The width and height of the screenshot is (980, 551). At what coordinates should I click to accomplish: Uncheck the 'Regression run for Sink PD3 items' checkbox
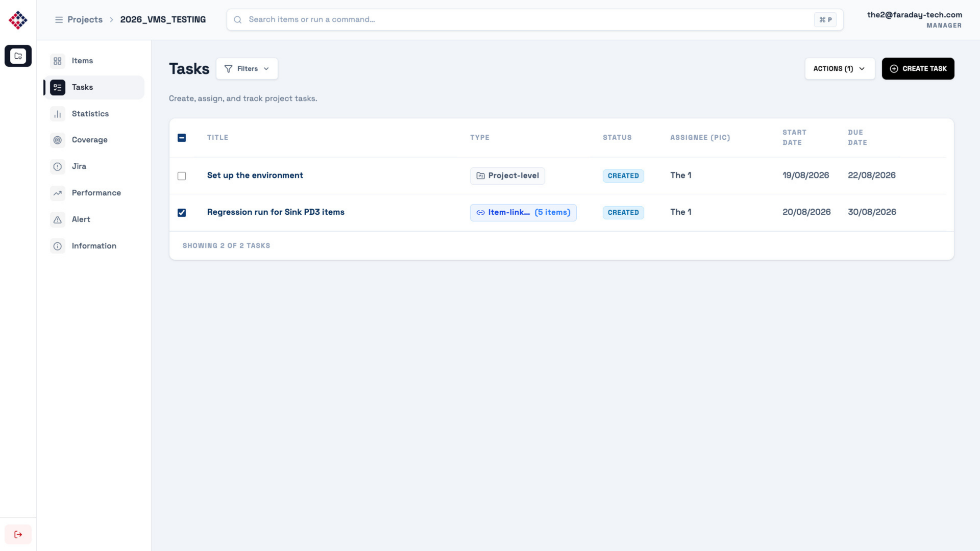182,213
